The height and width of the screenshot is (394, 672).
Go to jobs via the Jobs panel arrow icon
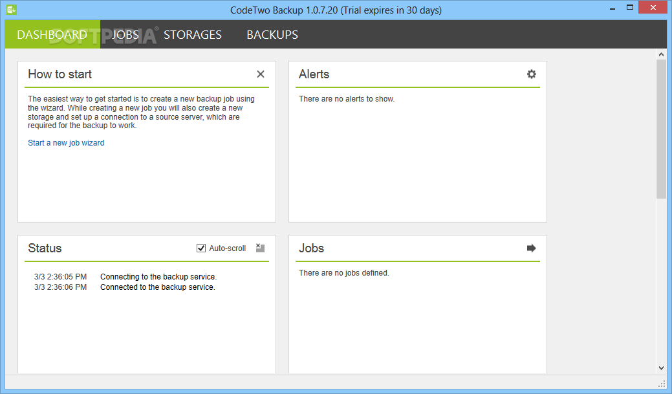[532, 248]
